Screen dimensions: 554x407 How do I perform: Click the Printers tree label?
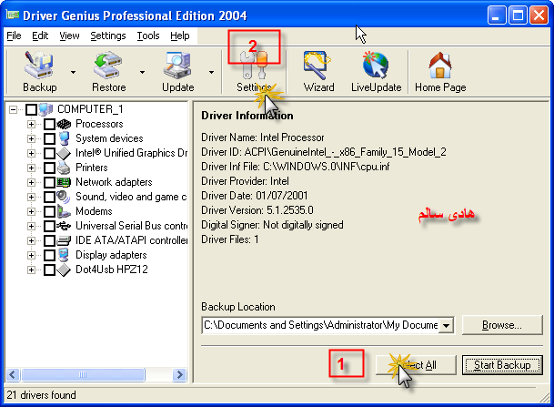pos(92,168)
